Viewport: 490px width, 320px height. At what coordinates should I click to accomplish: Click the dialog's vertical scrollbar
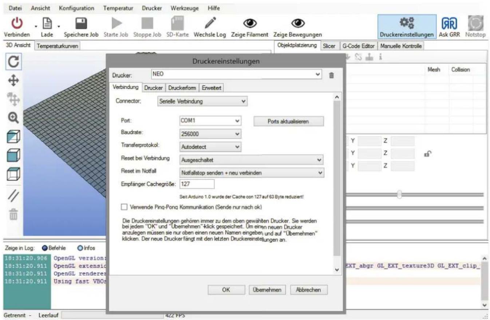click(x=337, y=178)
